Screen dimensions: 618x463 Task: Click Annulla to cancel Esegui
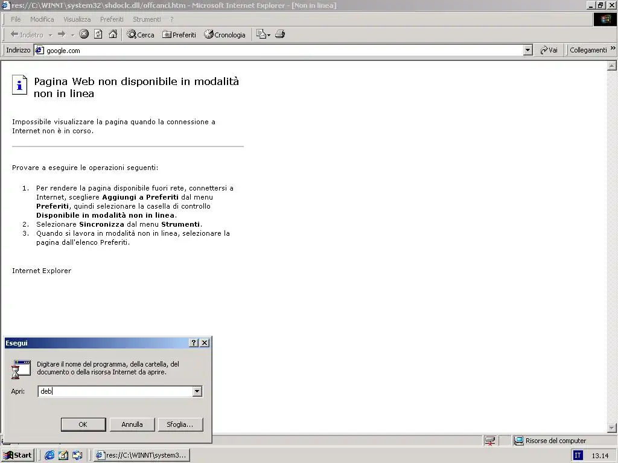tap(132, 424)
